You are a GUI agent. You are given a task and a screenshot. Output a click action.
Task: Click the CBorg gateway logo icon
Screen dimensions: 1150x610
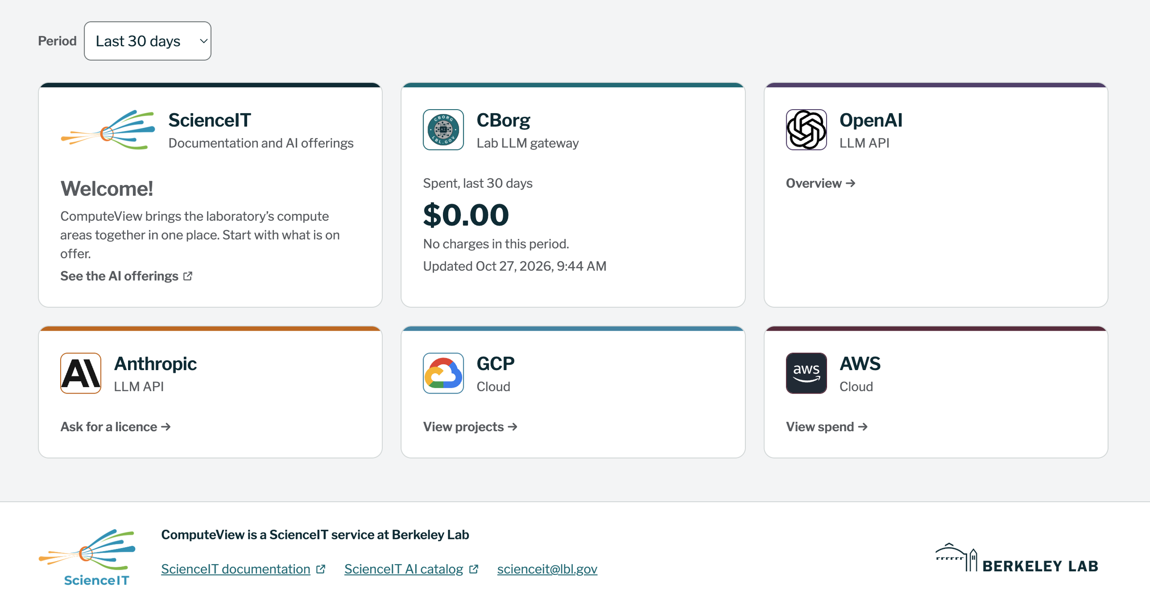tap(443, 130)
